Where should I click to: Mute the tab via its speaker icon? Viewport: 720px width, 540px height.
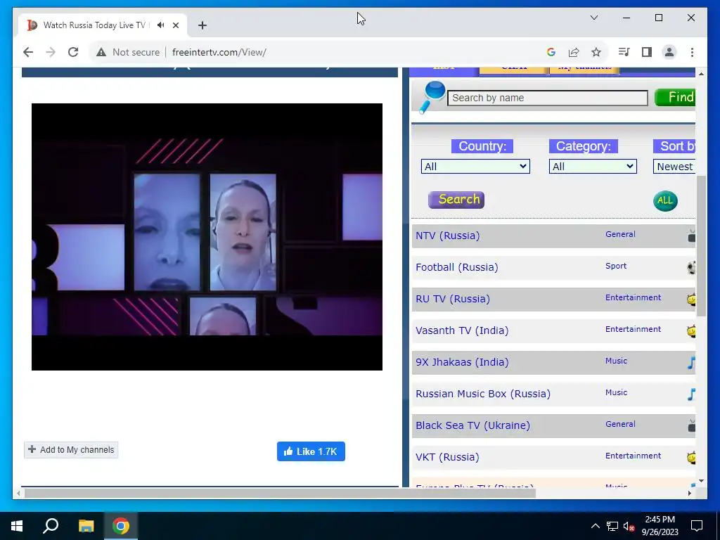pyautogui.click(x=160, y=25)
